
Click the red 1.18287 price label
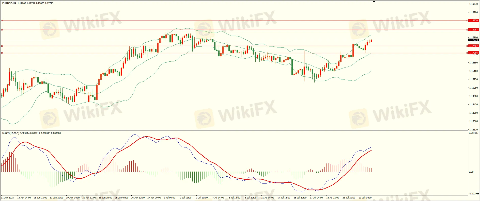(x=473, y=30)
